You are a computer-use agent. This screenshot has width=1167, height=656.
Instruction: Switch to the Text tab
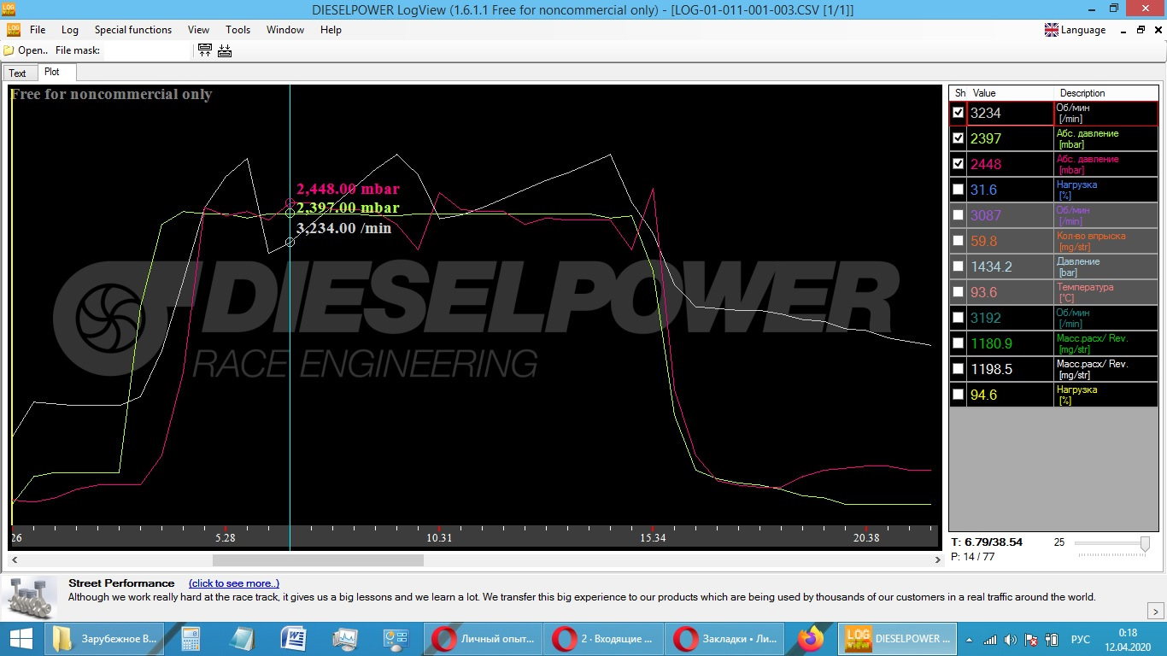click(18, 73)
